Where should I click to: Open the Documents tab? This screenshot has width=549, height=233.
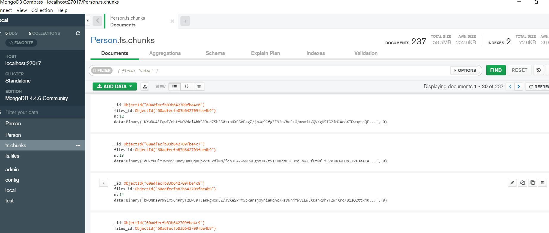click(115, 53)
